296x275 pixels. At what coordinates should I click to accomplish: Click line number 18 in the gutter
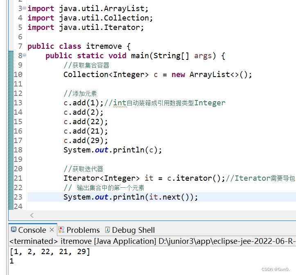coord(18,150)
